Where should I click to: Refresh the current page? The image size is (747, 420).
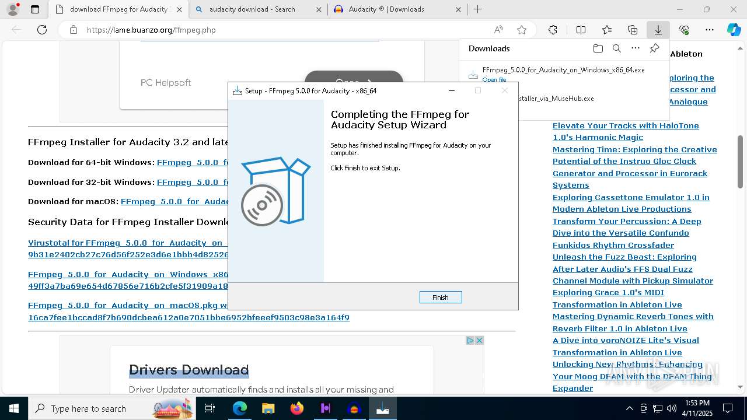tap(42, 30)
